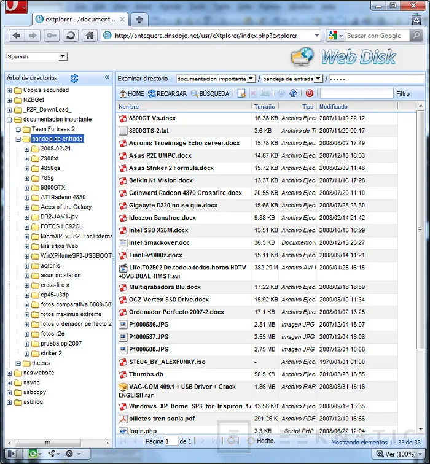This screenshot has width=430, height=464.
Task: Click the red logout power icon
Action: 310,93
